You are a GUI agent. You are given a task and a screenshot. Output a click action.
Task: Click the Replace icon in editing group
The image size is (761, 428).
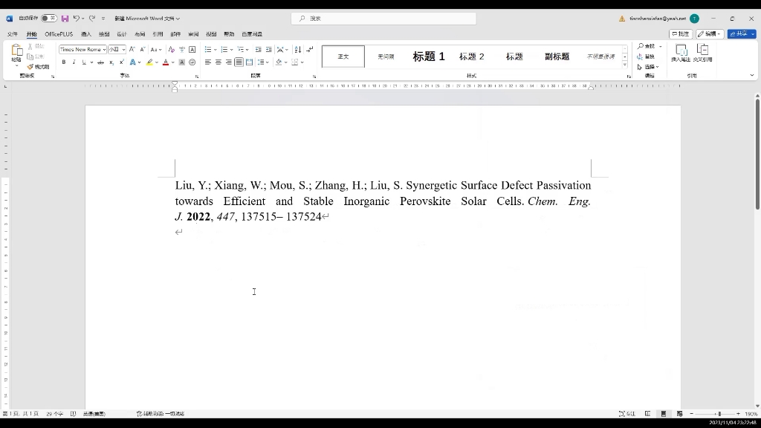click(646, 56)
